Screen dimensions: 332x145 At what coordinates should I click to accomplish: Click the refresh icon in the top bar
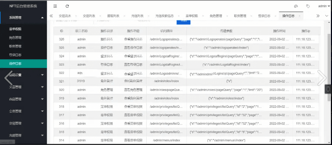(67, 6)
